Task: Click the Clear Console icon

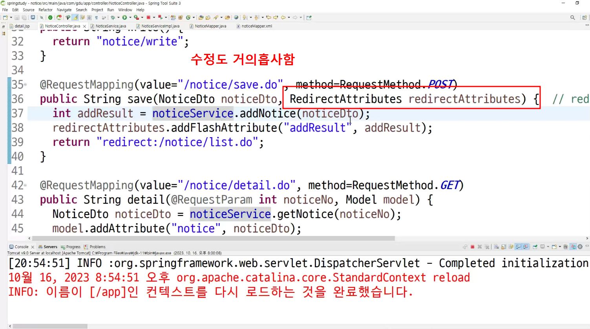Action: pyautogui.click(x=497, y=247)
